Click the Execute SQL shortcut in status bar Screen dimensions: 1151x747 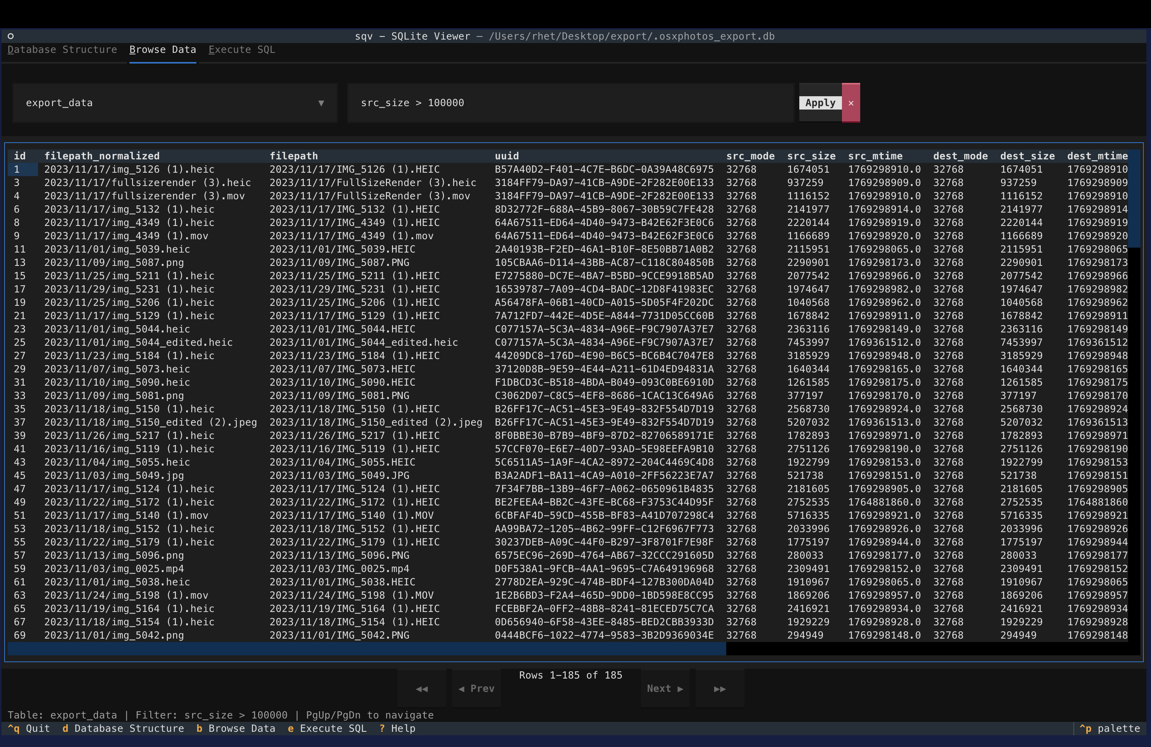click(327, 729)
